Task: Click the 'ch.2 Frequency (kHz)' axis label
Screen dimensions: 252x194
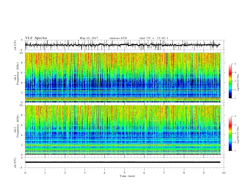Action: pyautogui.click(x=16, y=126)
